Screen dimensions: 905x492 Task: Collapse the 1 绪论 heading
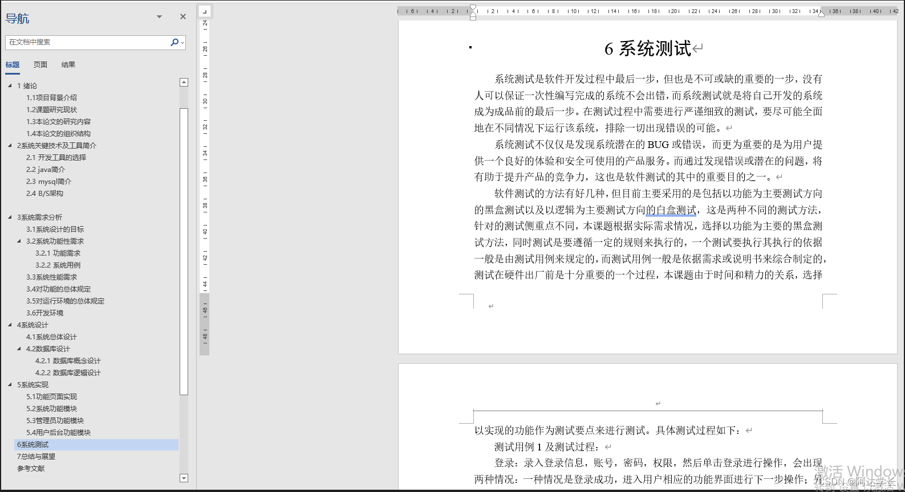[x=10, y=86]
